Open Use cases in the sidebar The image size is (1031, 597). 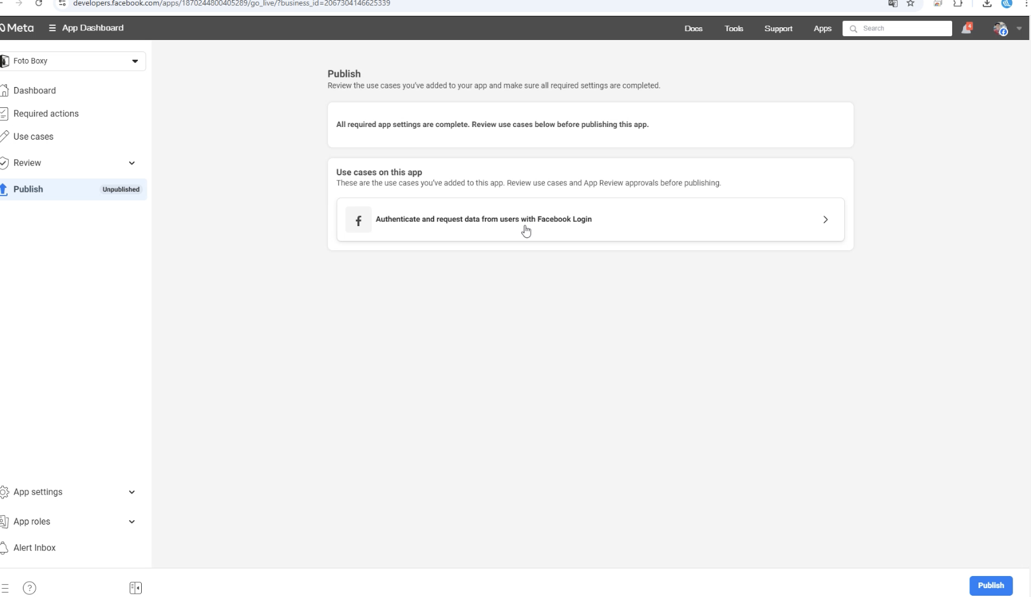coord(33,137)
